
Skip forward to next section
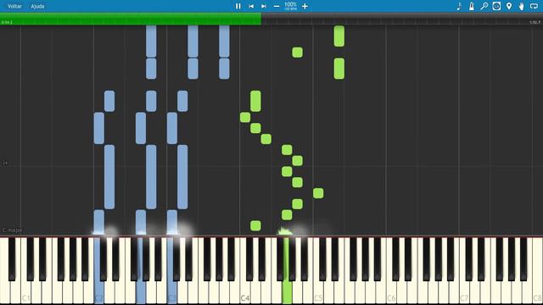(x=264, y=6)
